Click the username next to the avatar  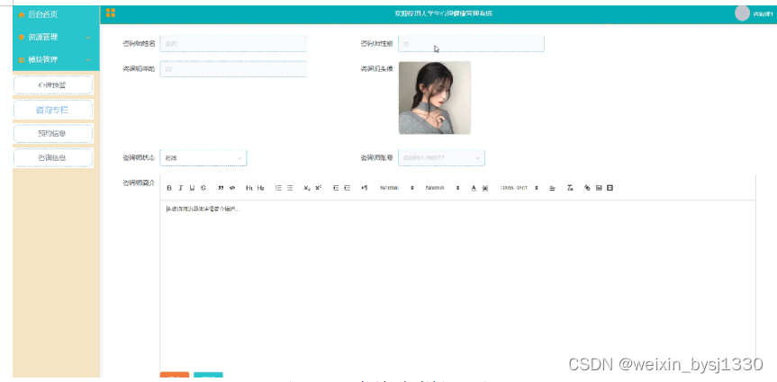763,14
